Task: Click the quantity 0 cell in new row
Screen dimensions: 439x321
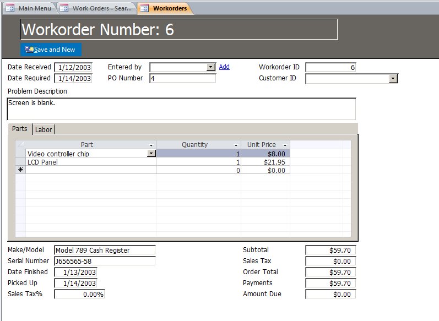Action: (x=198, y=170)
